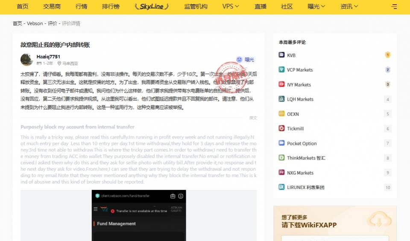Open the embedded fund transfer screenshot image
This screenshot has height=241, width=410.
138,215
